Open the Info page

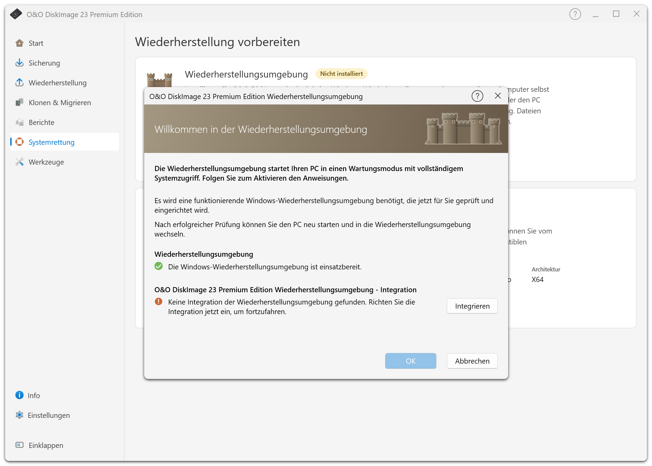[x=65, y=396]
